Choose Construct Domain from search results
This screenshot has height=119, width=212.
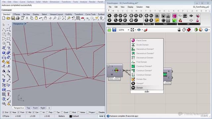pyautogui.click(x=147, y=75)
